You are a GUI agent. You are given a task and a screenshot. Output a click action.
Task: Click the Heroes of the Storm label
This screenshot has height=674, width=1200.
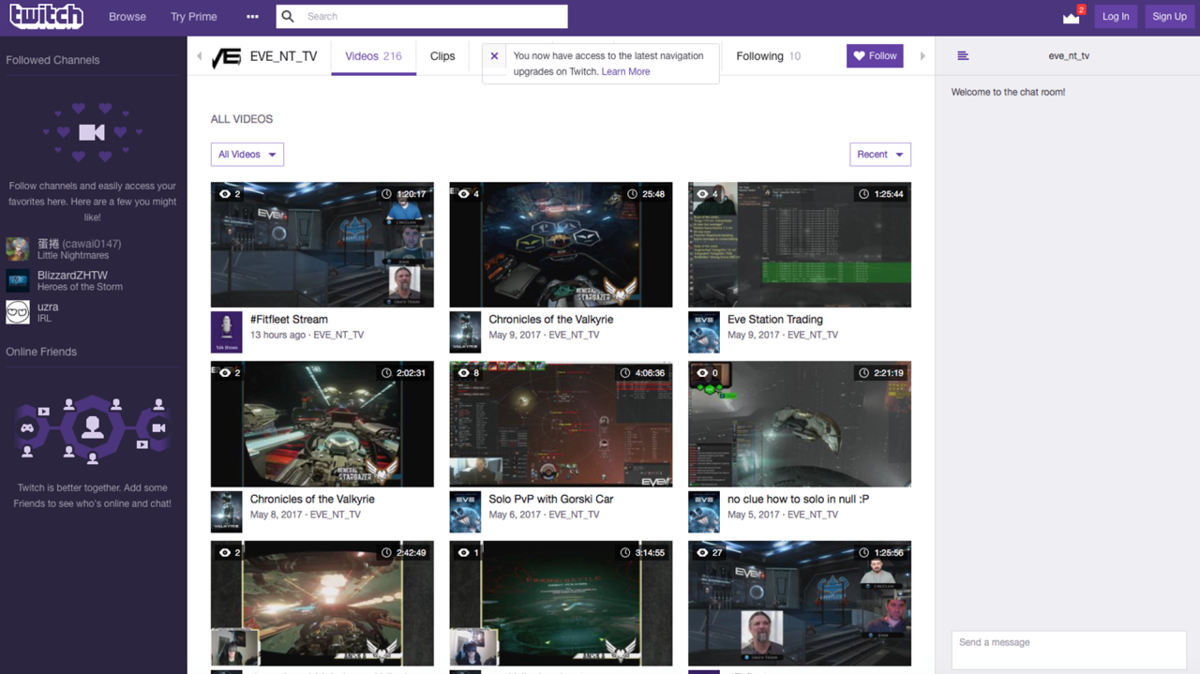point(80,287)
